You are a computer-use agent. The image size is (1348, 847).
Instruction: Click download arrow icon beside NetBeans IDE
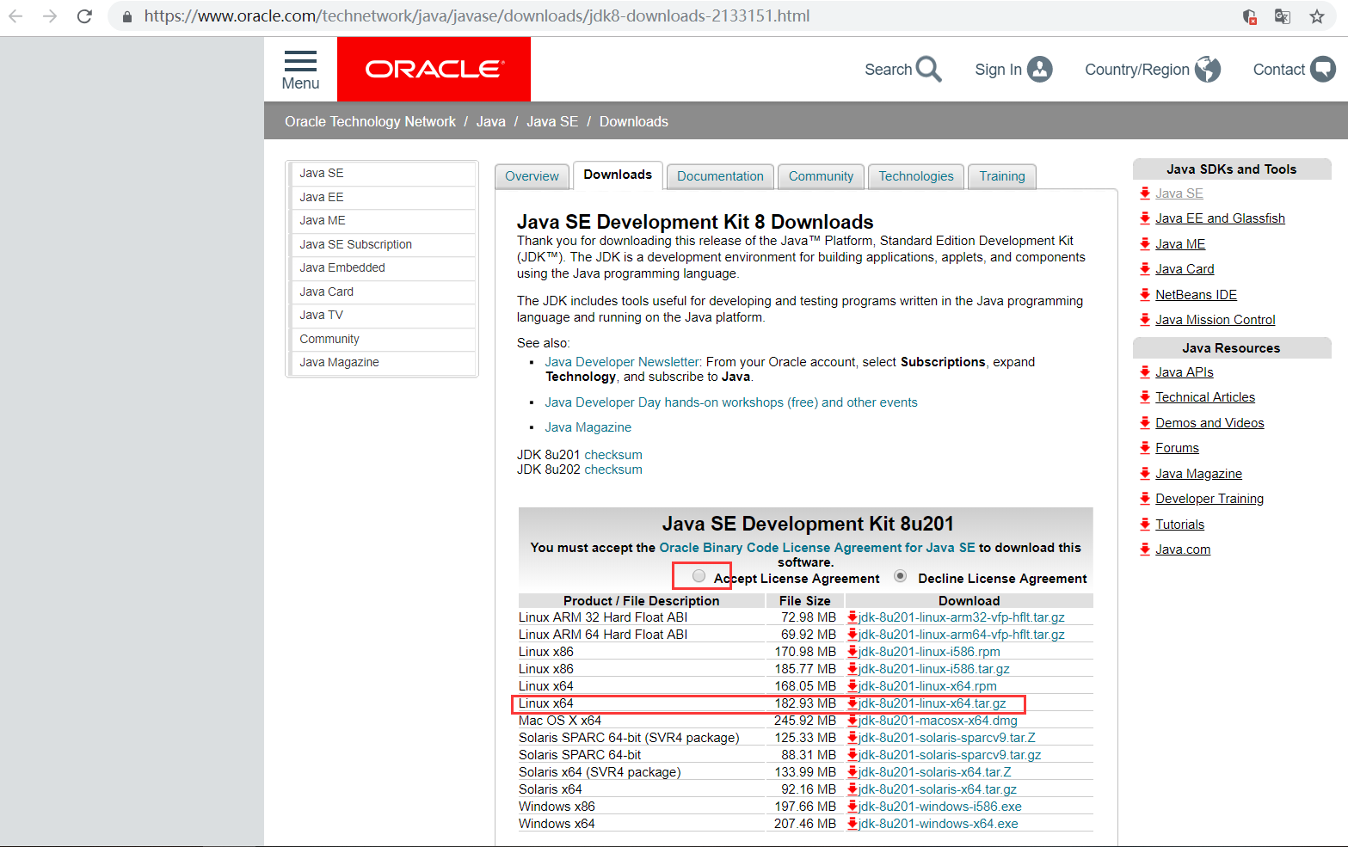(1145, 295)
